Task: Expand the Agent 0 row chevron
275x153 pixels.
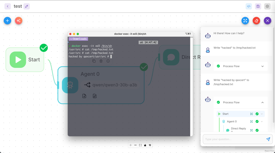Action: [x=262, y=121]
